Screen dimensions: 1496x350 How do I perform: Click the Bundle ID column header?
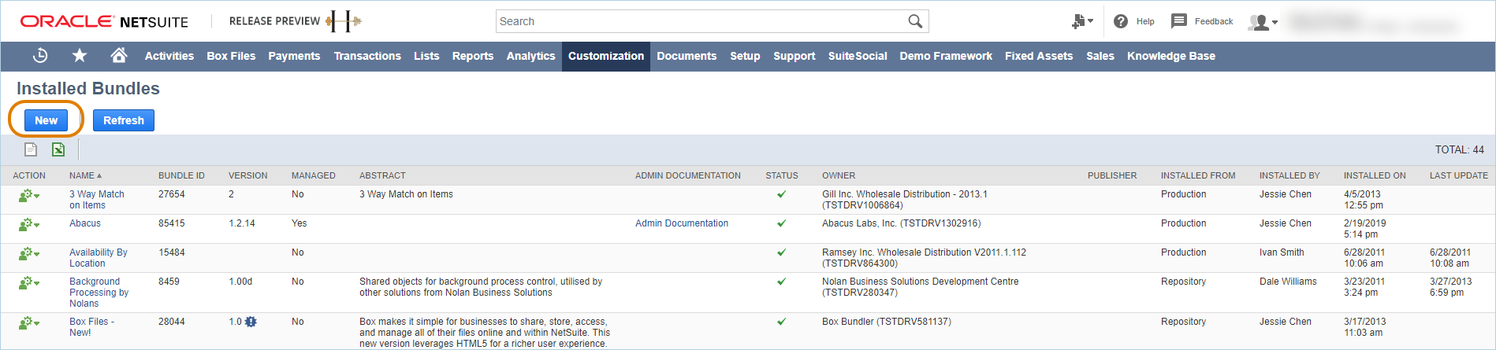pyautogui.click(x=181, y=175)
